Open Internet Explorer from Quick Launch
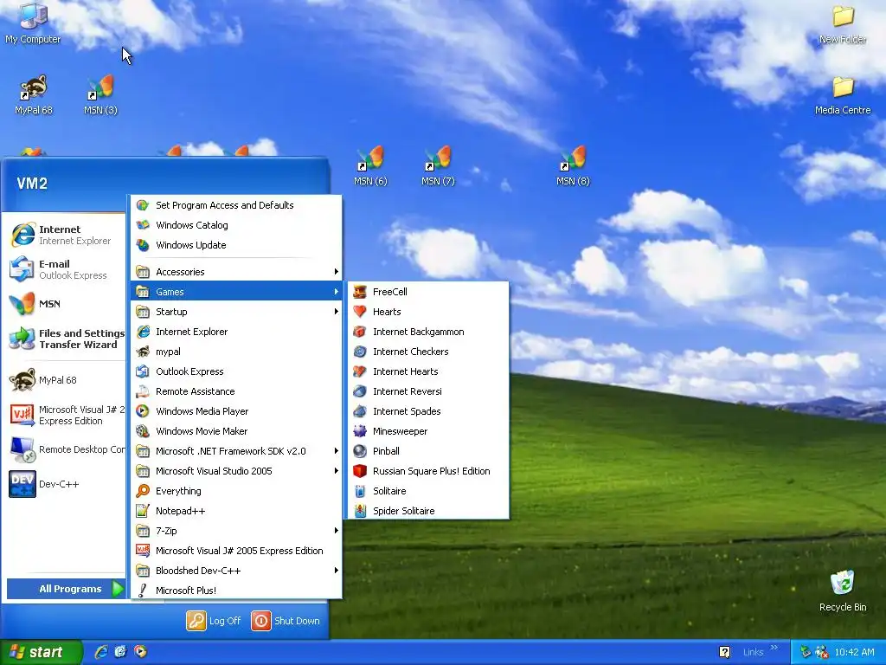The height and width of the screenshot is (665, 886). click(x=101, y=652)
